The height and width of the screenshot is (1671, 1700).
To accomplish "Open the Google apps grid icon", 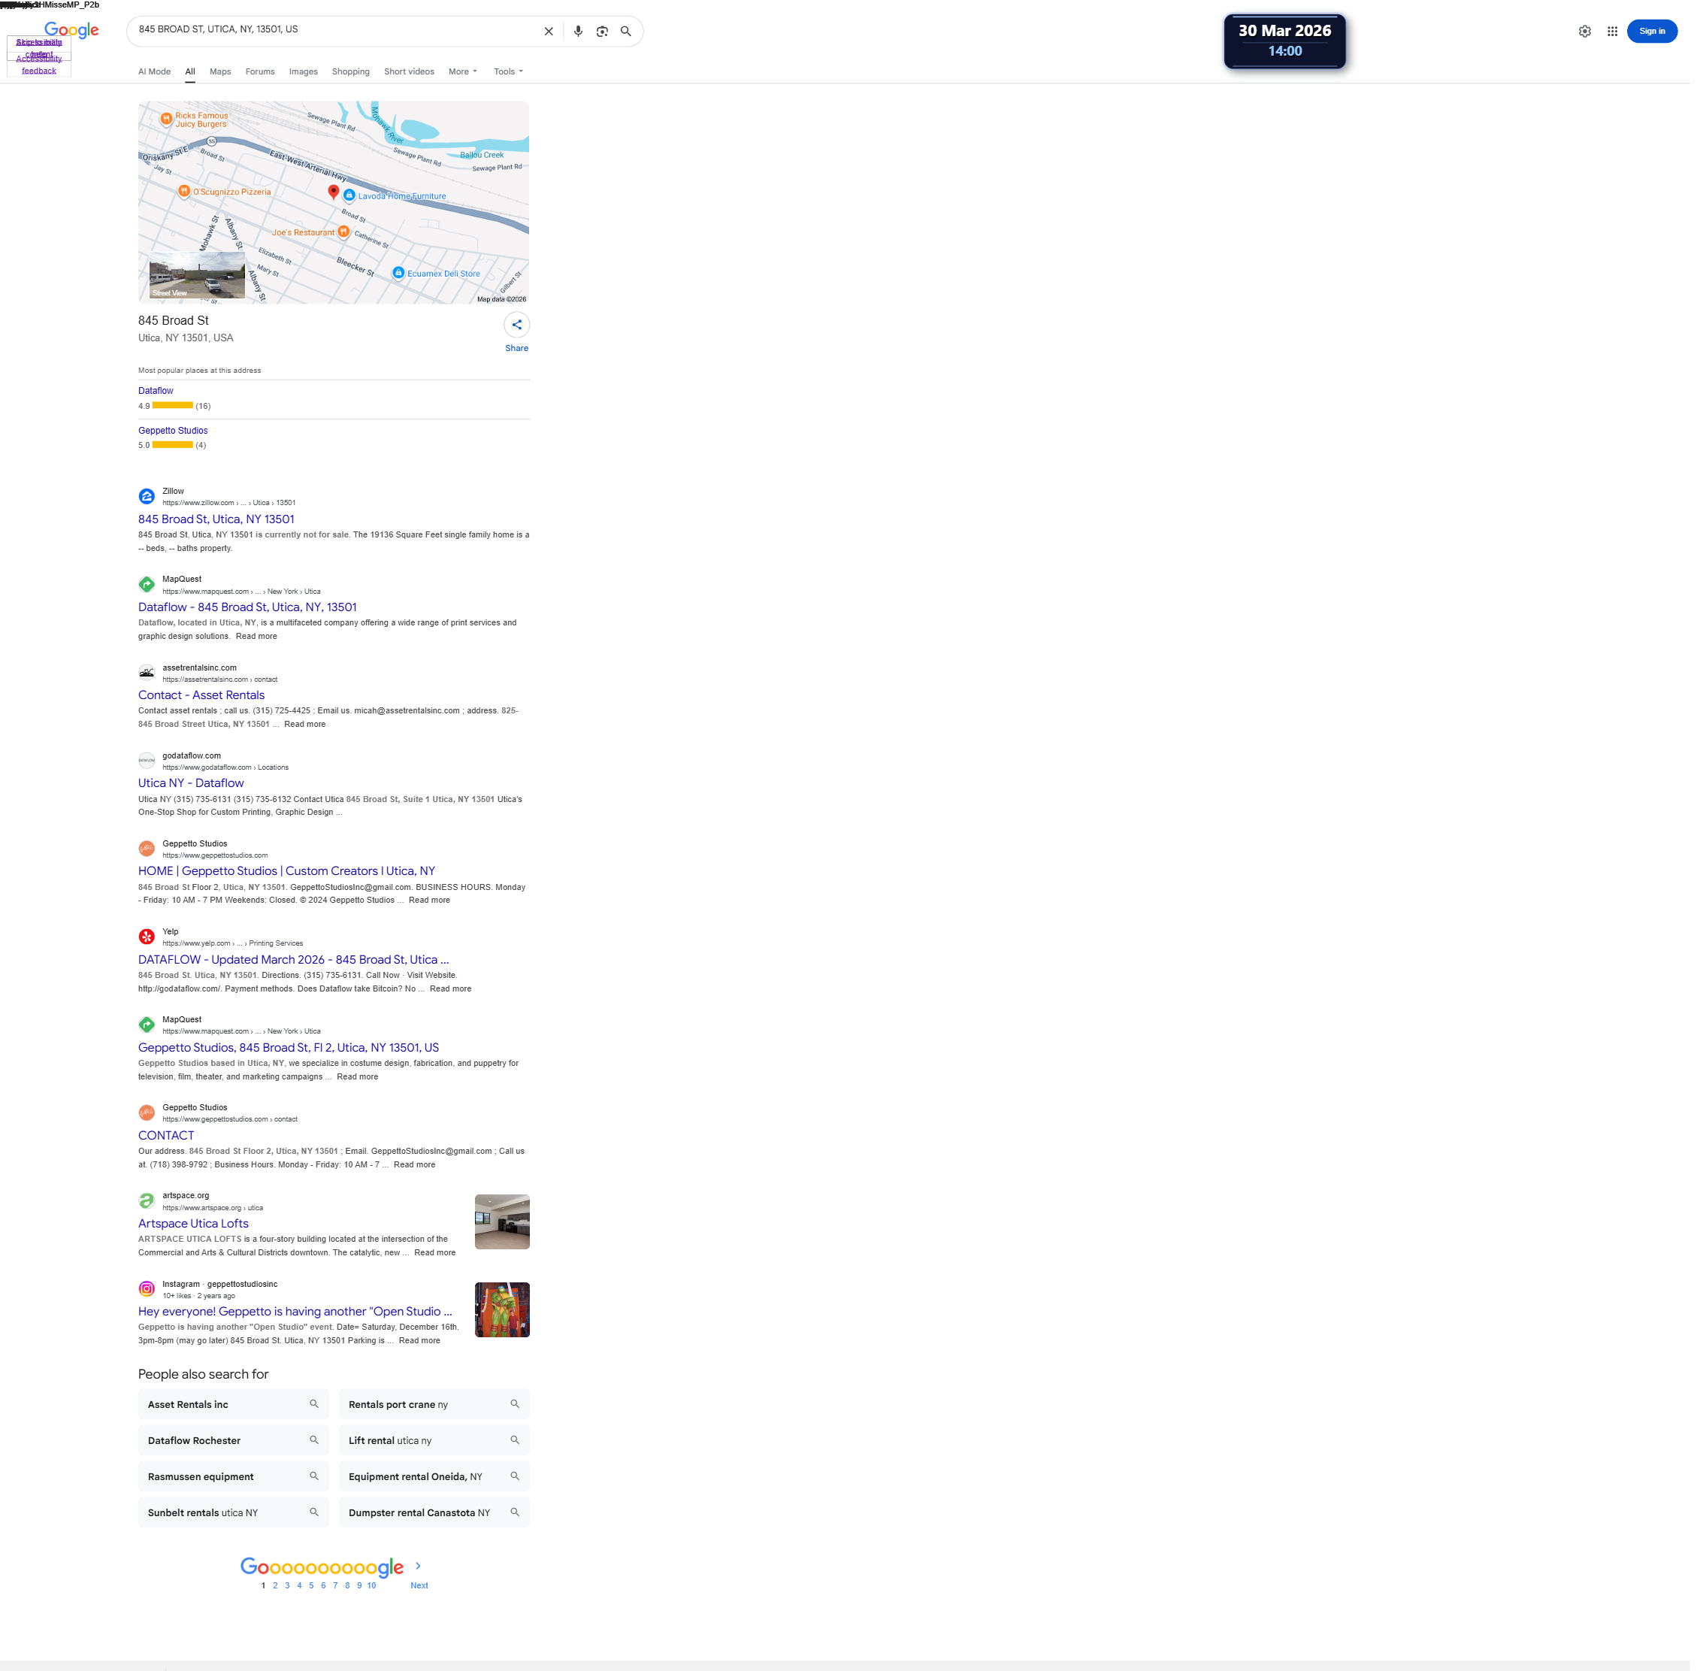I will tap(1611, 32).
